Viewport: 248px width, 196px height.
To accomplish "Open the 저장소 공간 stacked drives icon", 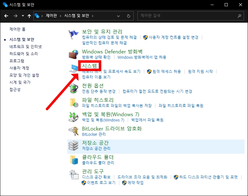I will coord(74,146).
